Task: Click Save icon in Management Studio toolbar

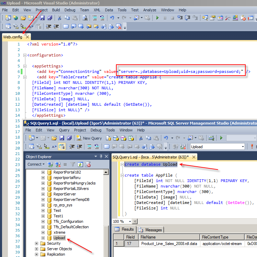Action: (62, 138)
